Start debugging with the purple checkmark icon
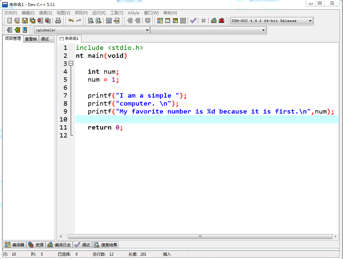The width and height of the screenshot is (343, 259). (x=193, y=21)
